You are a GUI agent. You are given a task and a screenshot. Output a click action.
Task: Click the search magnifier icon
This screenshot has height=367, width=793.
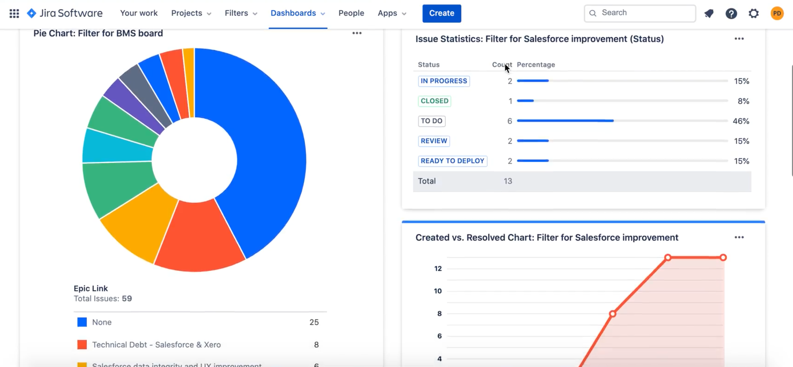pyautogui.click(x=593, y=13)
